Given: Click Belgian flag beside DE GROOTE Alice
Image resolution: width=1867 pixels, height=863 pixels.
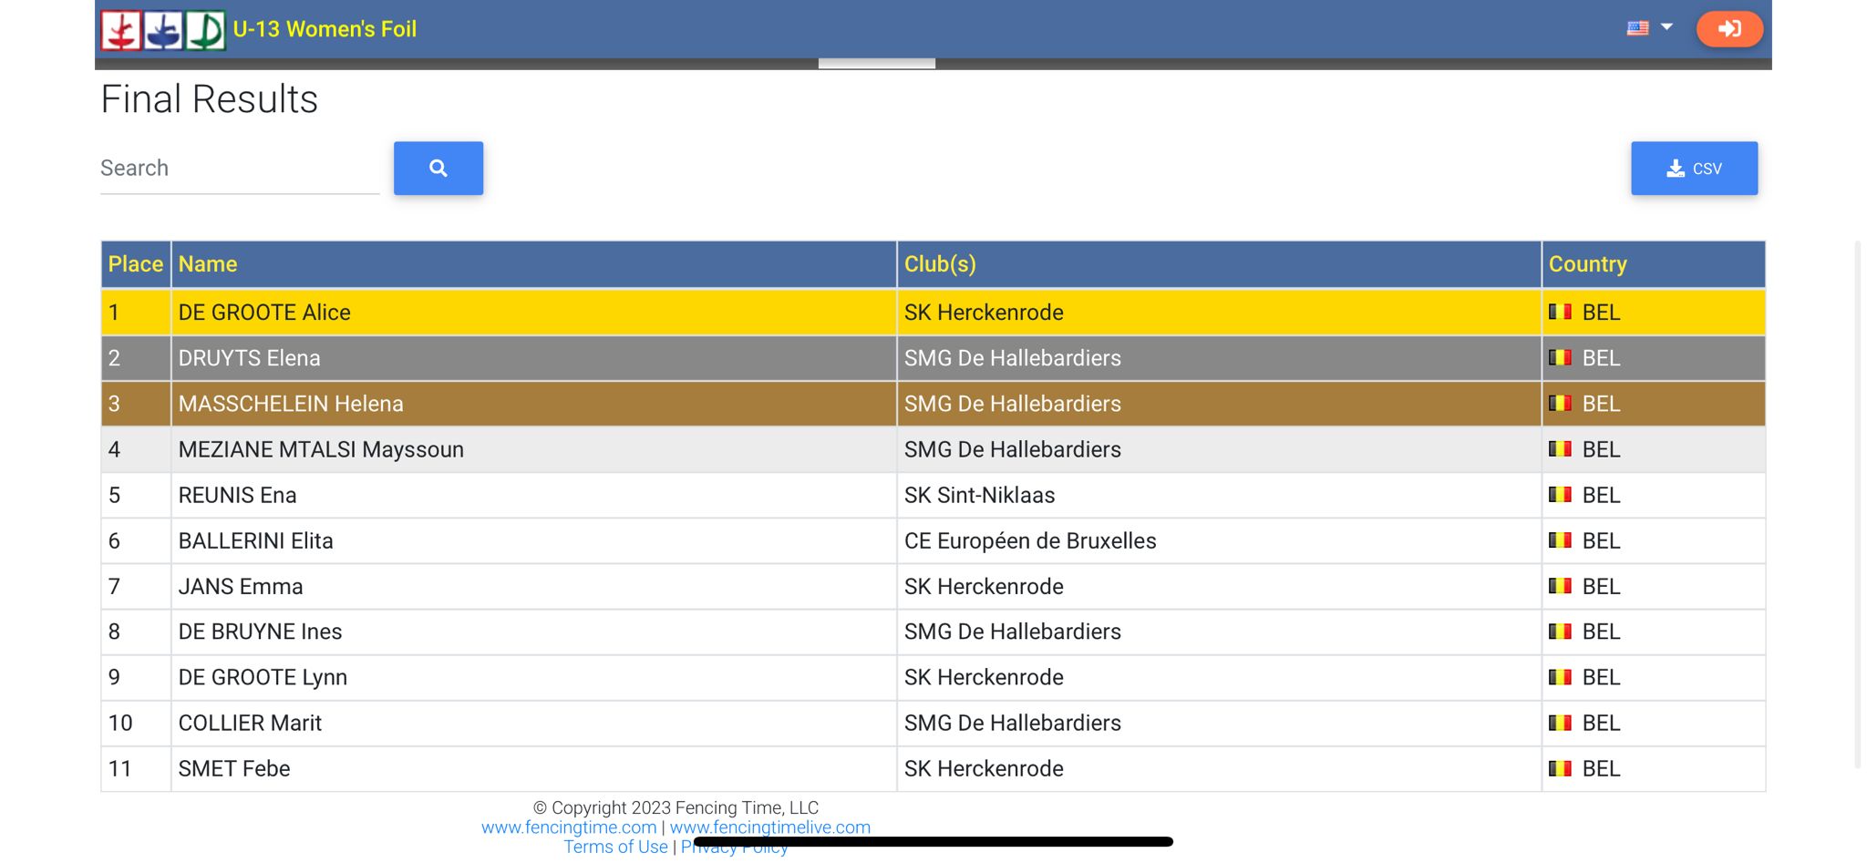Looking at the screenshot, I should [x=1560, y=313].
